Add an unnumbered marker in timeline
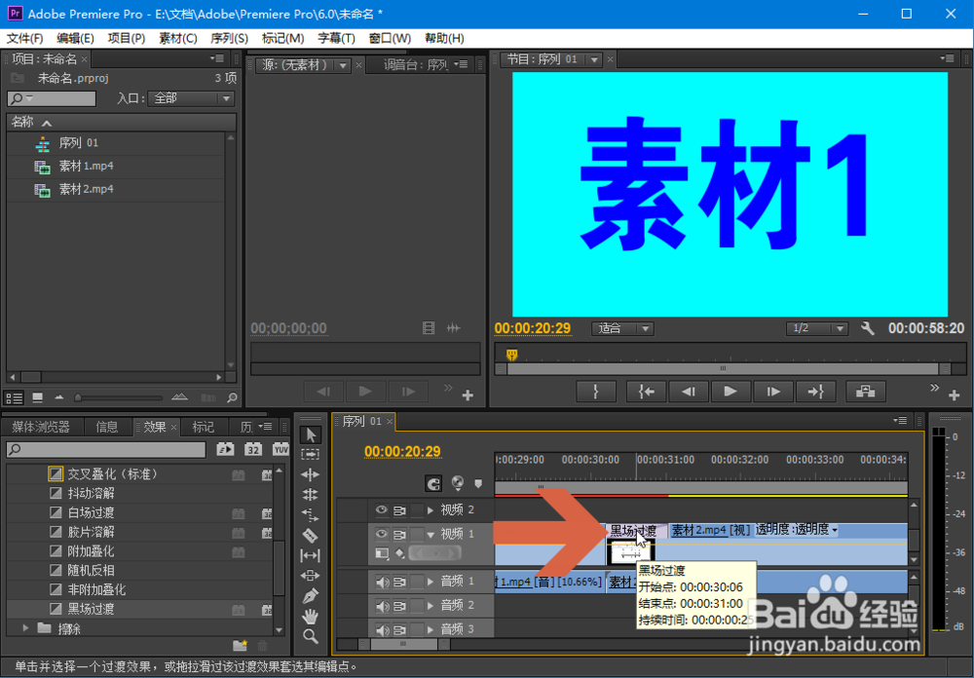The width and height of the screenshot is (974, 678). click(x=478, y=483)
